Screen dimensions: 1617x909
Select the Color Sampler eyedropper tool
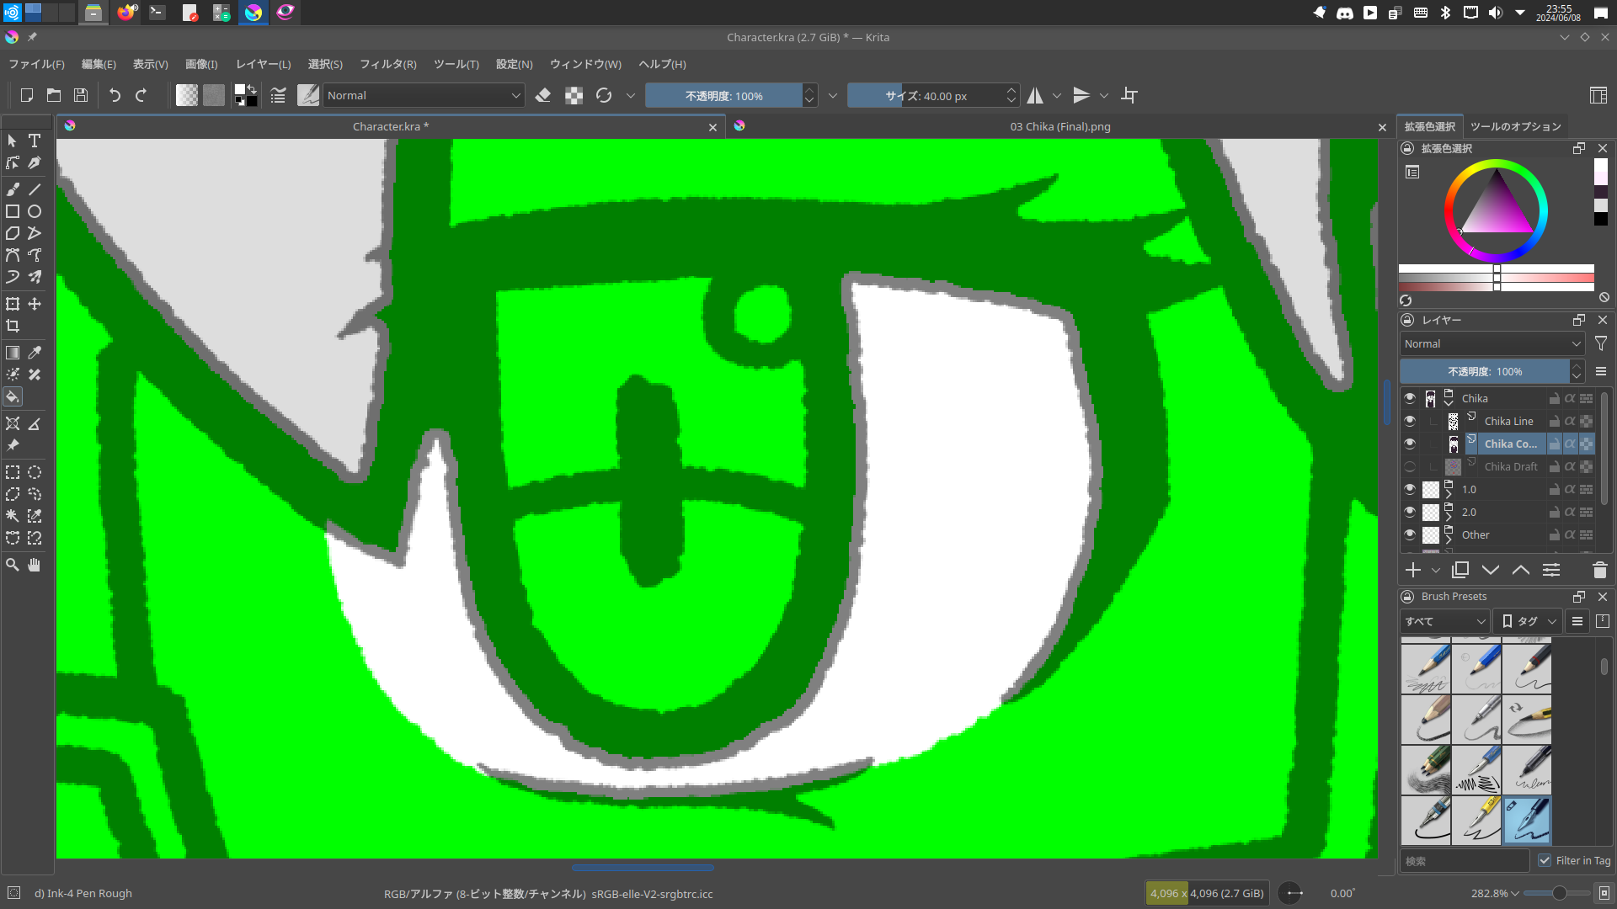[35, 353]
